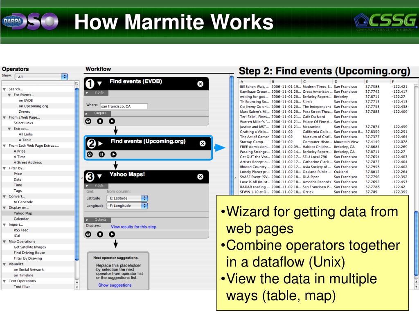Click the Mountain View city cell
The width and height of the screenshot is (419, 314).
(x=346, y=142)
